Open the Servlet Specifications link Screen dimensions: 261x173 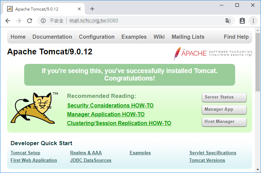(x=213, y=153)
